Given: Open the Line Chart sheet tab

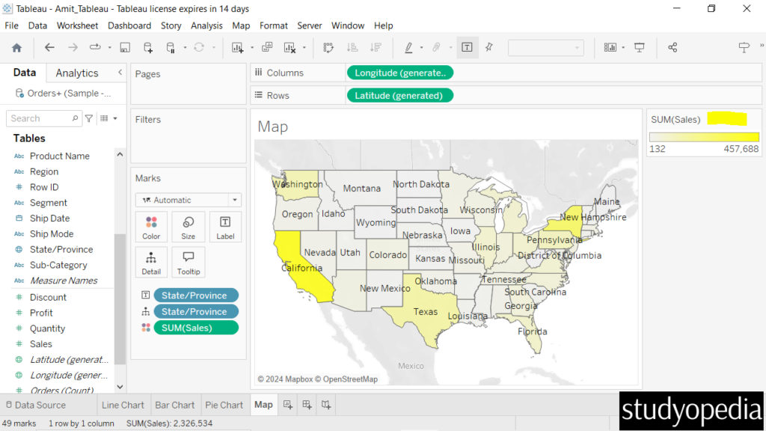Looking at the screenshot, I should tap(123, 405).
